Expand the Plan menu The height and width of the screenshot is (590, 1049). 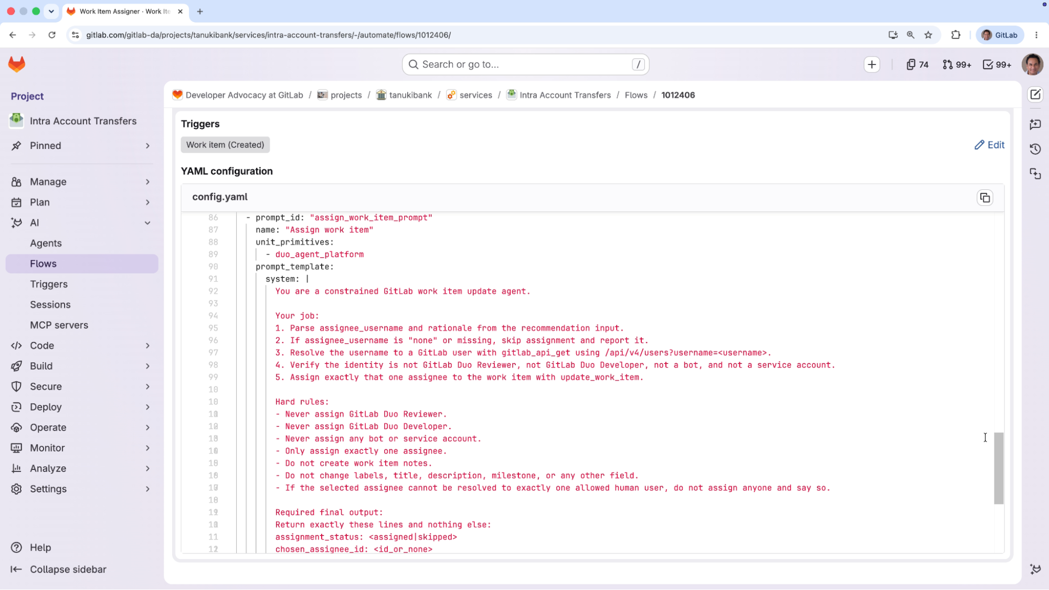pyautogui.click(x=82, y=202)
